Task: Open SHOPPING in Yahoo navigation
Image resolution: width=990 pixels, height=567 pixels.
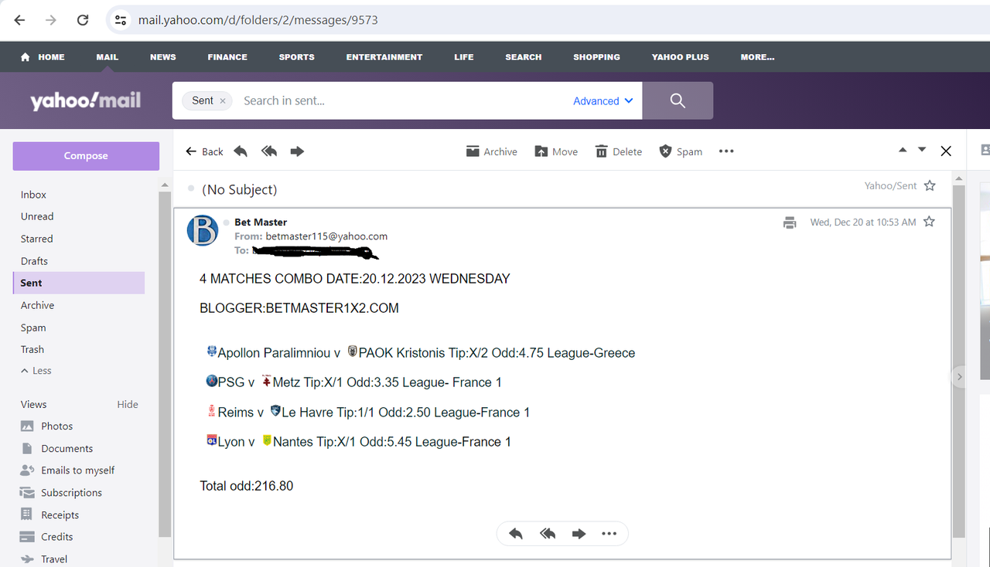Action: tap(596, 57)
